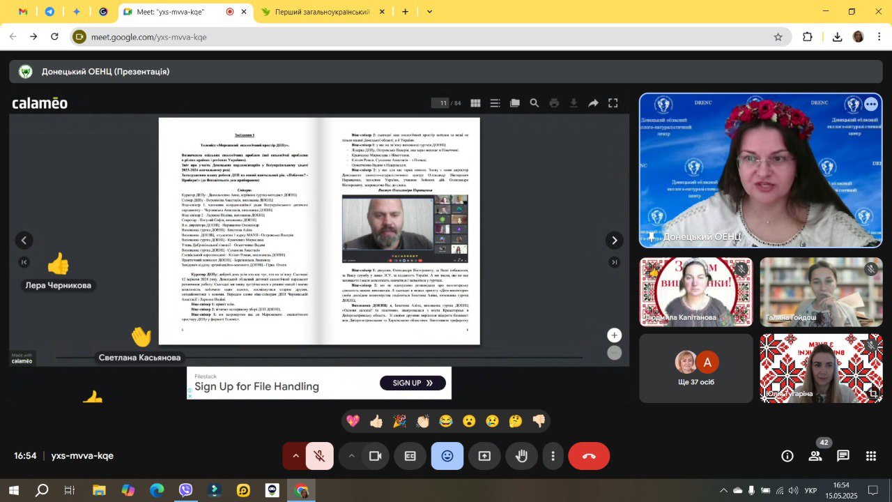892x502 pixels.
Task: Enter Calameo fullscreen mode
Action: [x=613, y=103]
